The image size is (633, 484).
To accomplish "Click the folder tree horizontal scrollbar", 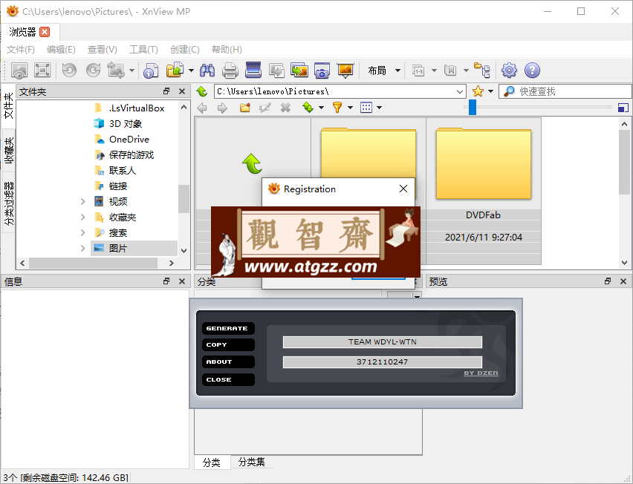I will pyautogui.click(x=94, y=263).
